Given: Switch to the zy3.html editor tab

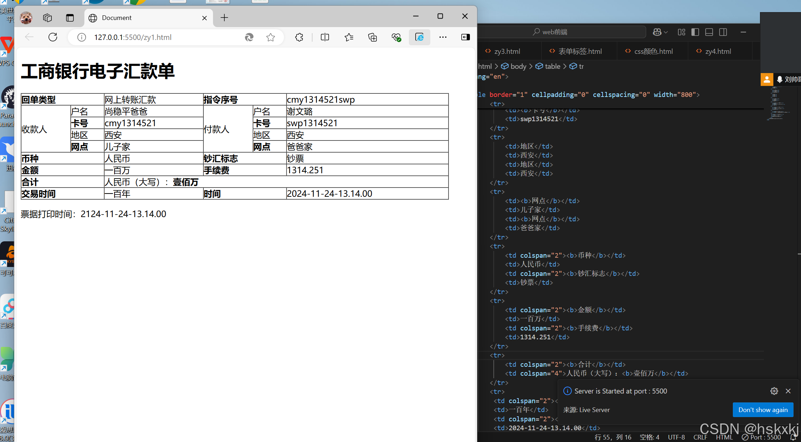Looking at the screenshot, I should (x=507, y=51).
